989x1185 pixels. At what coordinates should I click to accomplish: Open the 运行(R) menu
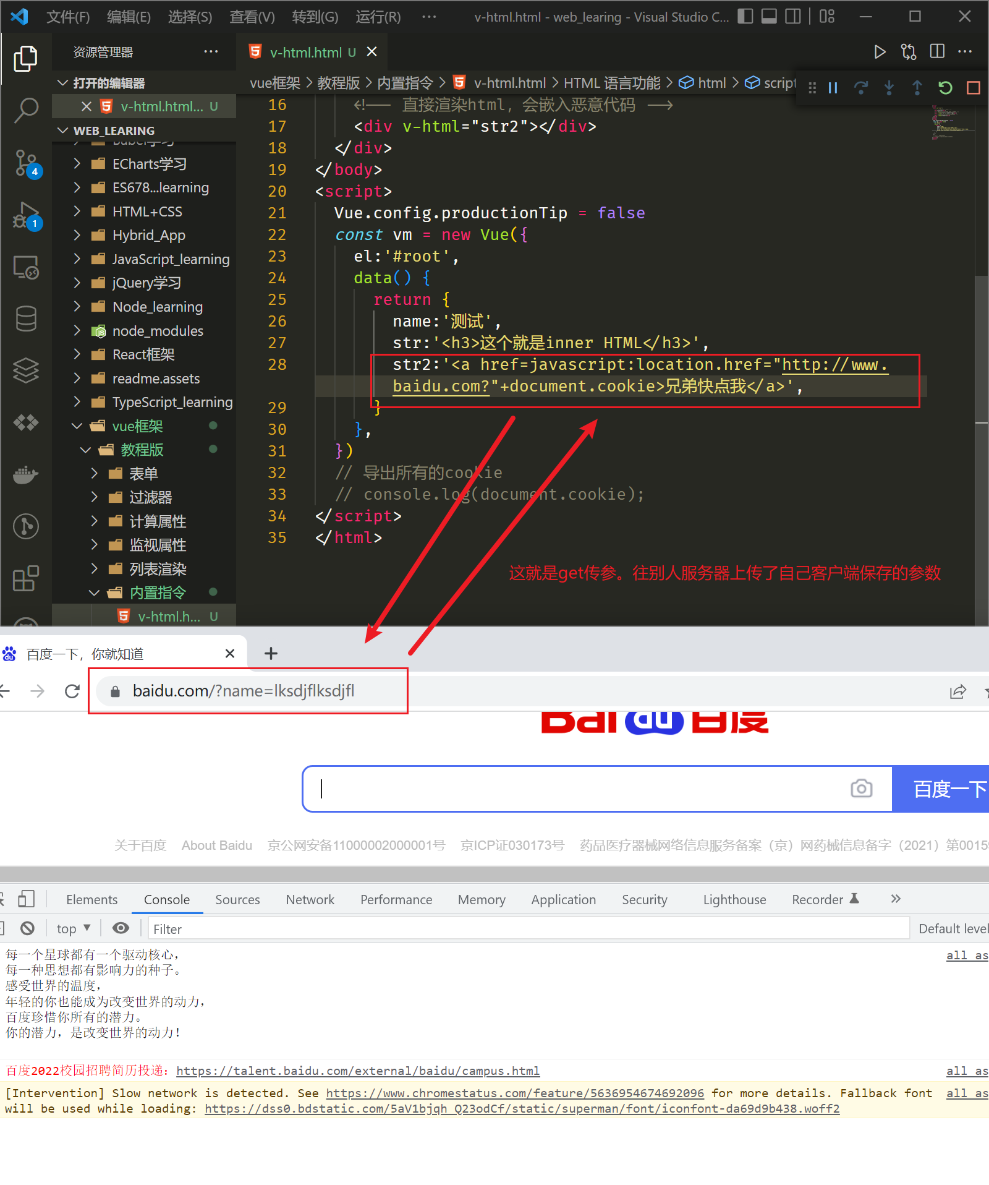(378, 17)
